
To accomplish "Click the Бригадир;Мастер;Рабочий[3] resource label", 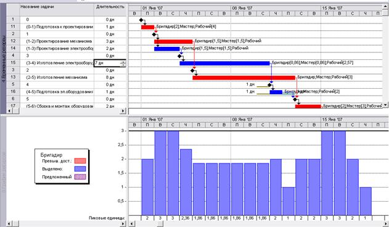I will (x=325, y=77).
